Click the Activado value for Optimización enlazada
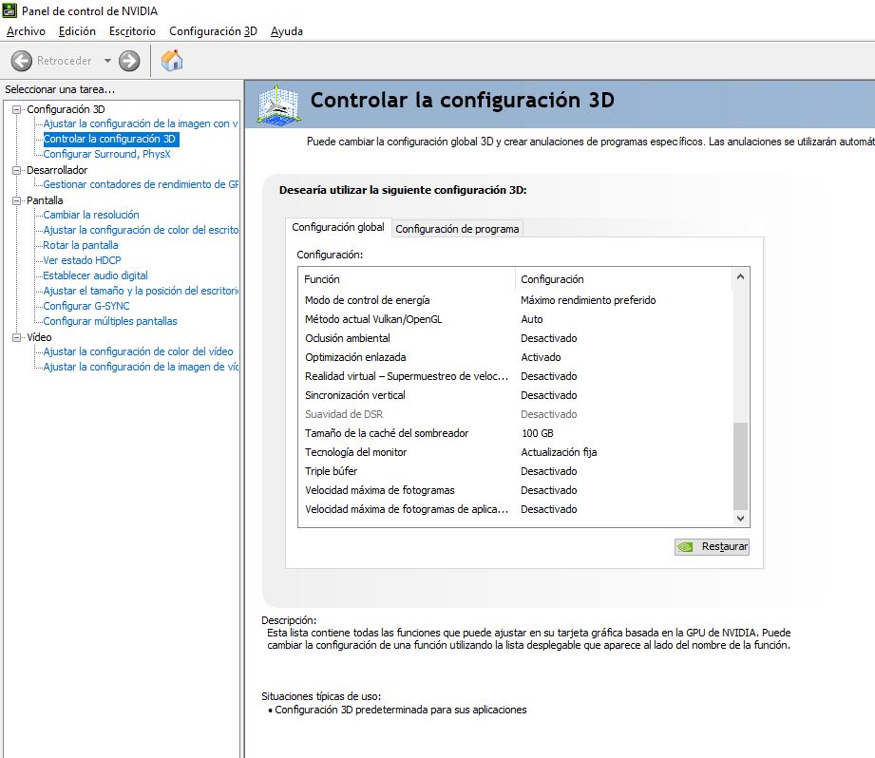 pos(541,357)
